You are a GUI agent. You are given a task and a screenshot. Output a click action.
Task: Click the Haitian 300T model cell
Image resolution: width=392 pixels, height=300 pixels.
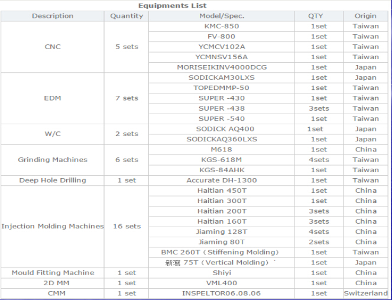click(222, 201)
